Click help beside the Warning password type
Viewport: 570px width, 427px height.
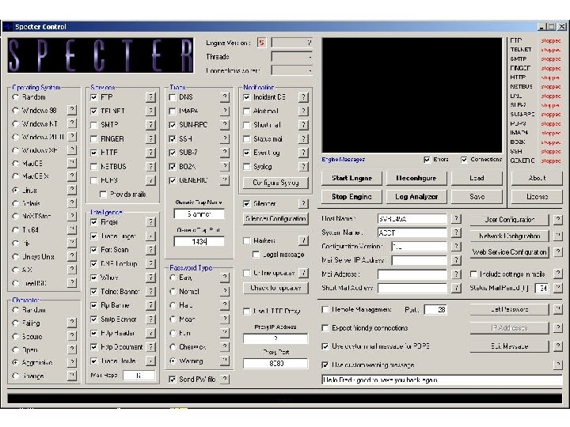point(225,361)
